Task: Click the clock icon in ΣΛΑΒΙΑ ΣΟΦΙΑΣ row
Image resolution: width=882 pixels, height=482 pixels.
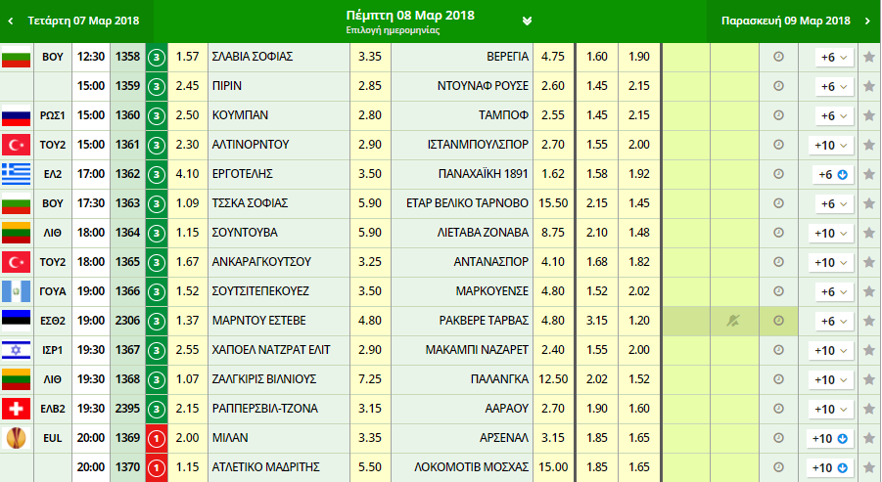Action: [778, 57]
